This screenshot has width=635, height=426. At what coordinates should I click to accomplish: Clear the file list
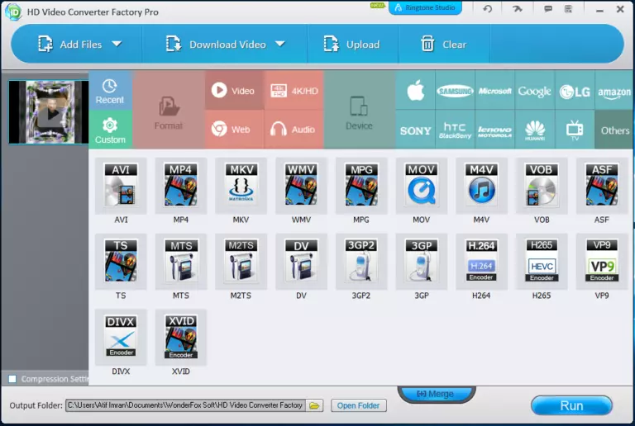[444, 44]
